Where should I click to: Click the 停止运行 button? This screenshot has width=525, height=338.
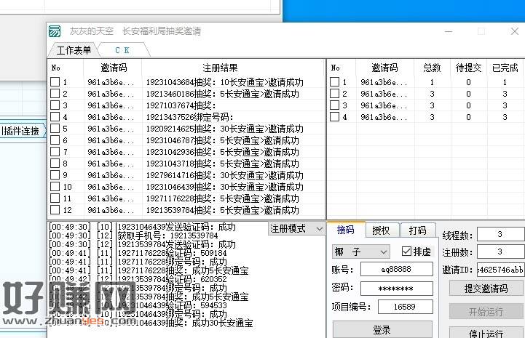pyautogui.click(x=486, y=334)
